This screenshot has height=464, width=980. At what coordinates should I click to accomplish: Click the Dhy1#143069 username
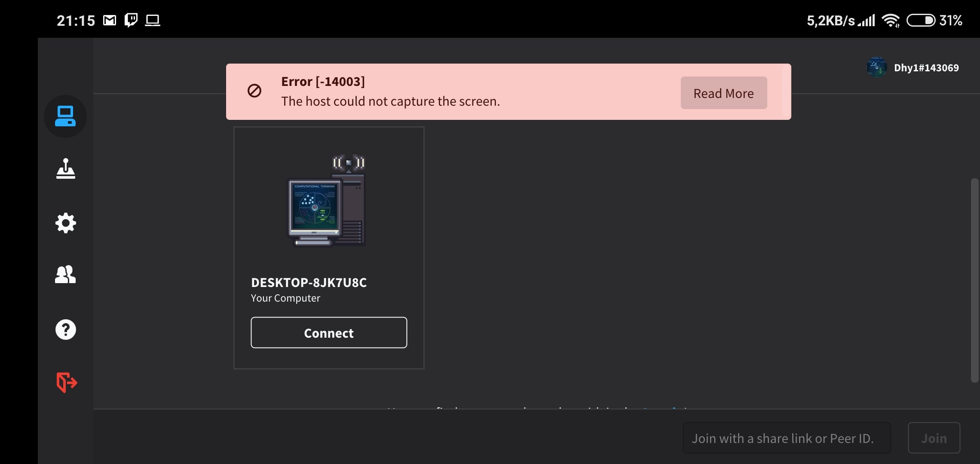(926, 68)
